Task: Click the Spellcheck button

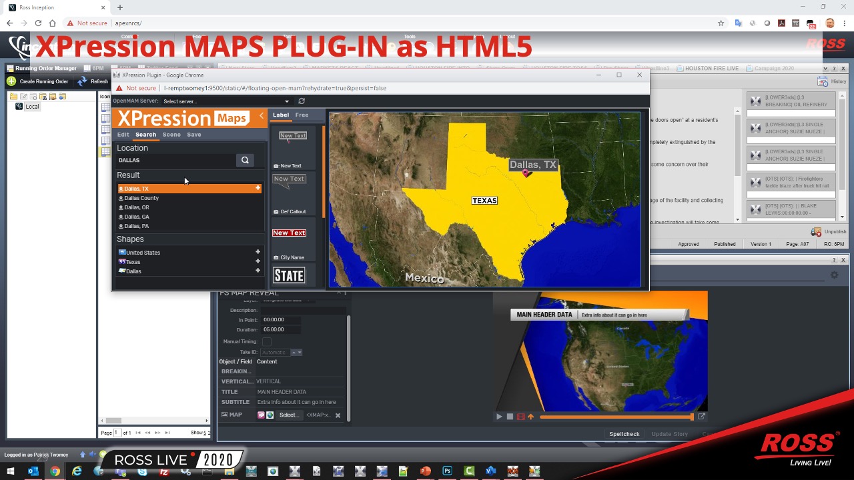Action: pos(624,434)
